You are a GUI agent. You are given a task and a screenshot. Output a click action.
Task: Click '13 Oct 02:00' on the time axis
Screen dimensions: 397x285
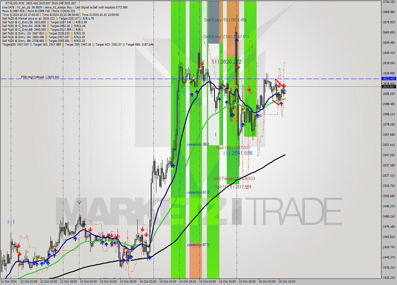[x=88, y=282]
